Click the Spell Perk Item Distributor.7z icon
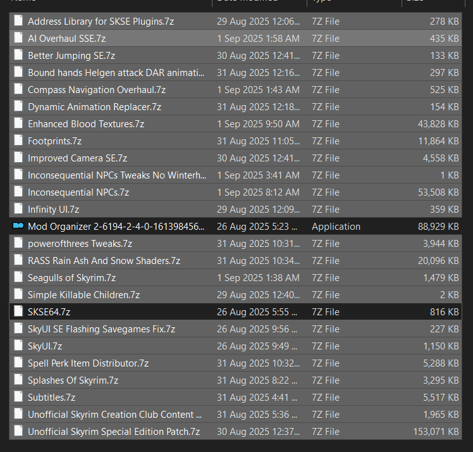Viewport: 473px width, 452px height. 18,363
